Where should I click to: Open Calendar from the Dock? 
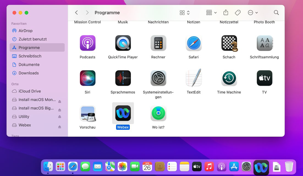coord(147,167)
